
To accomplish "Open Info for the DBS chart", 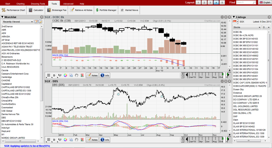I will click(105, 140).
